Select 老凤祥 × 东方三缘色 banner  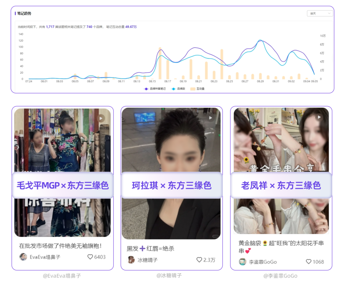pyautogui.click(x=281, y=185)
